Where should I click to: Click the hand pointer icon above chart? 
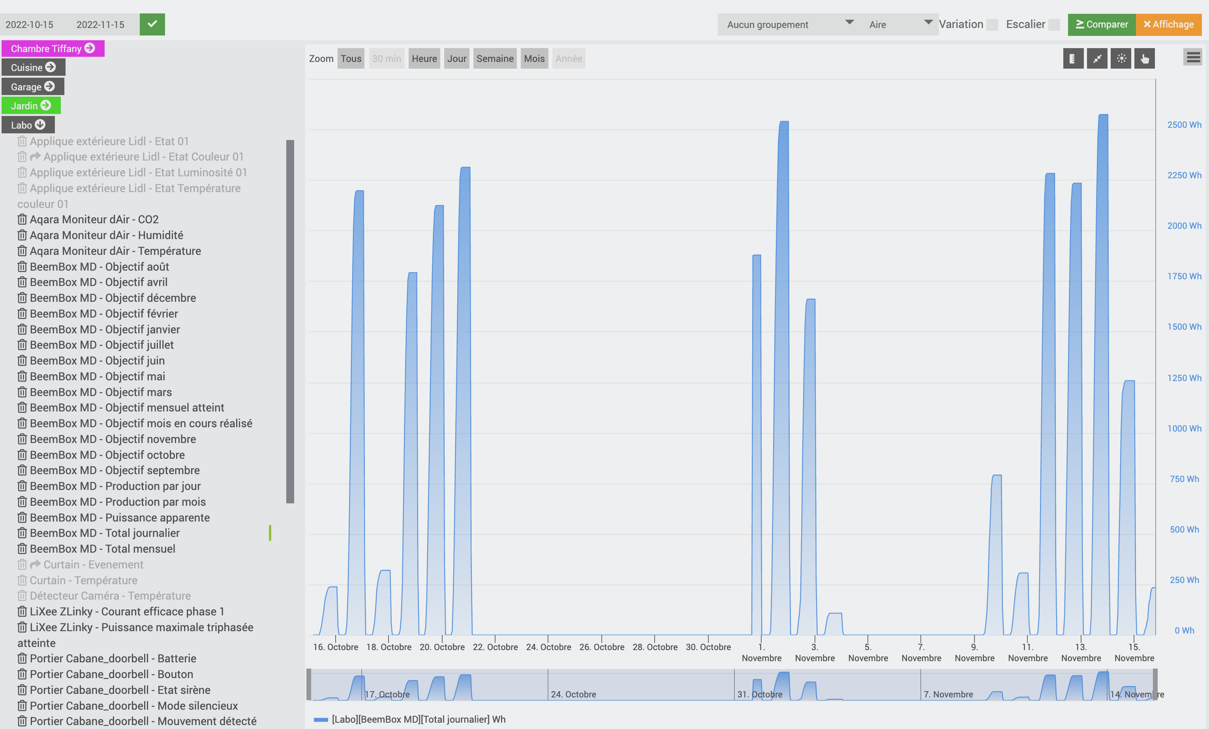click(1144, 59)
